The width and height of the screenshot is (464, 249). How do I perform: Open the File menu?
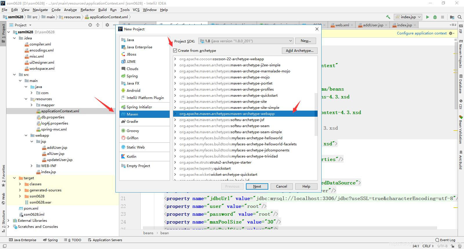4,10
